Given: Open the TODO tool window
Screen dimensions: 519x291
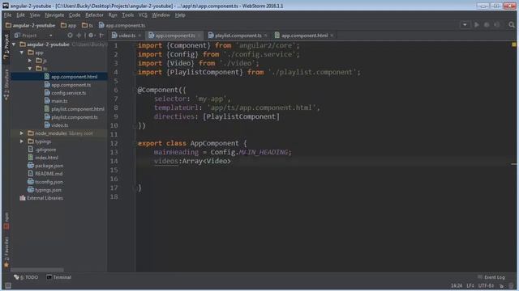Looking at the screenshot, I should point(26,277).
